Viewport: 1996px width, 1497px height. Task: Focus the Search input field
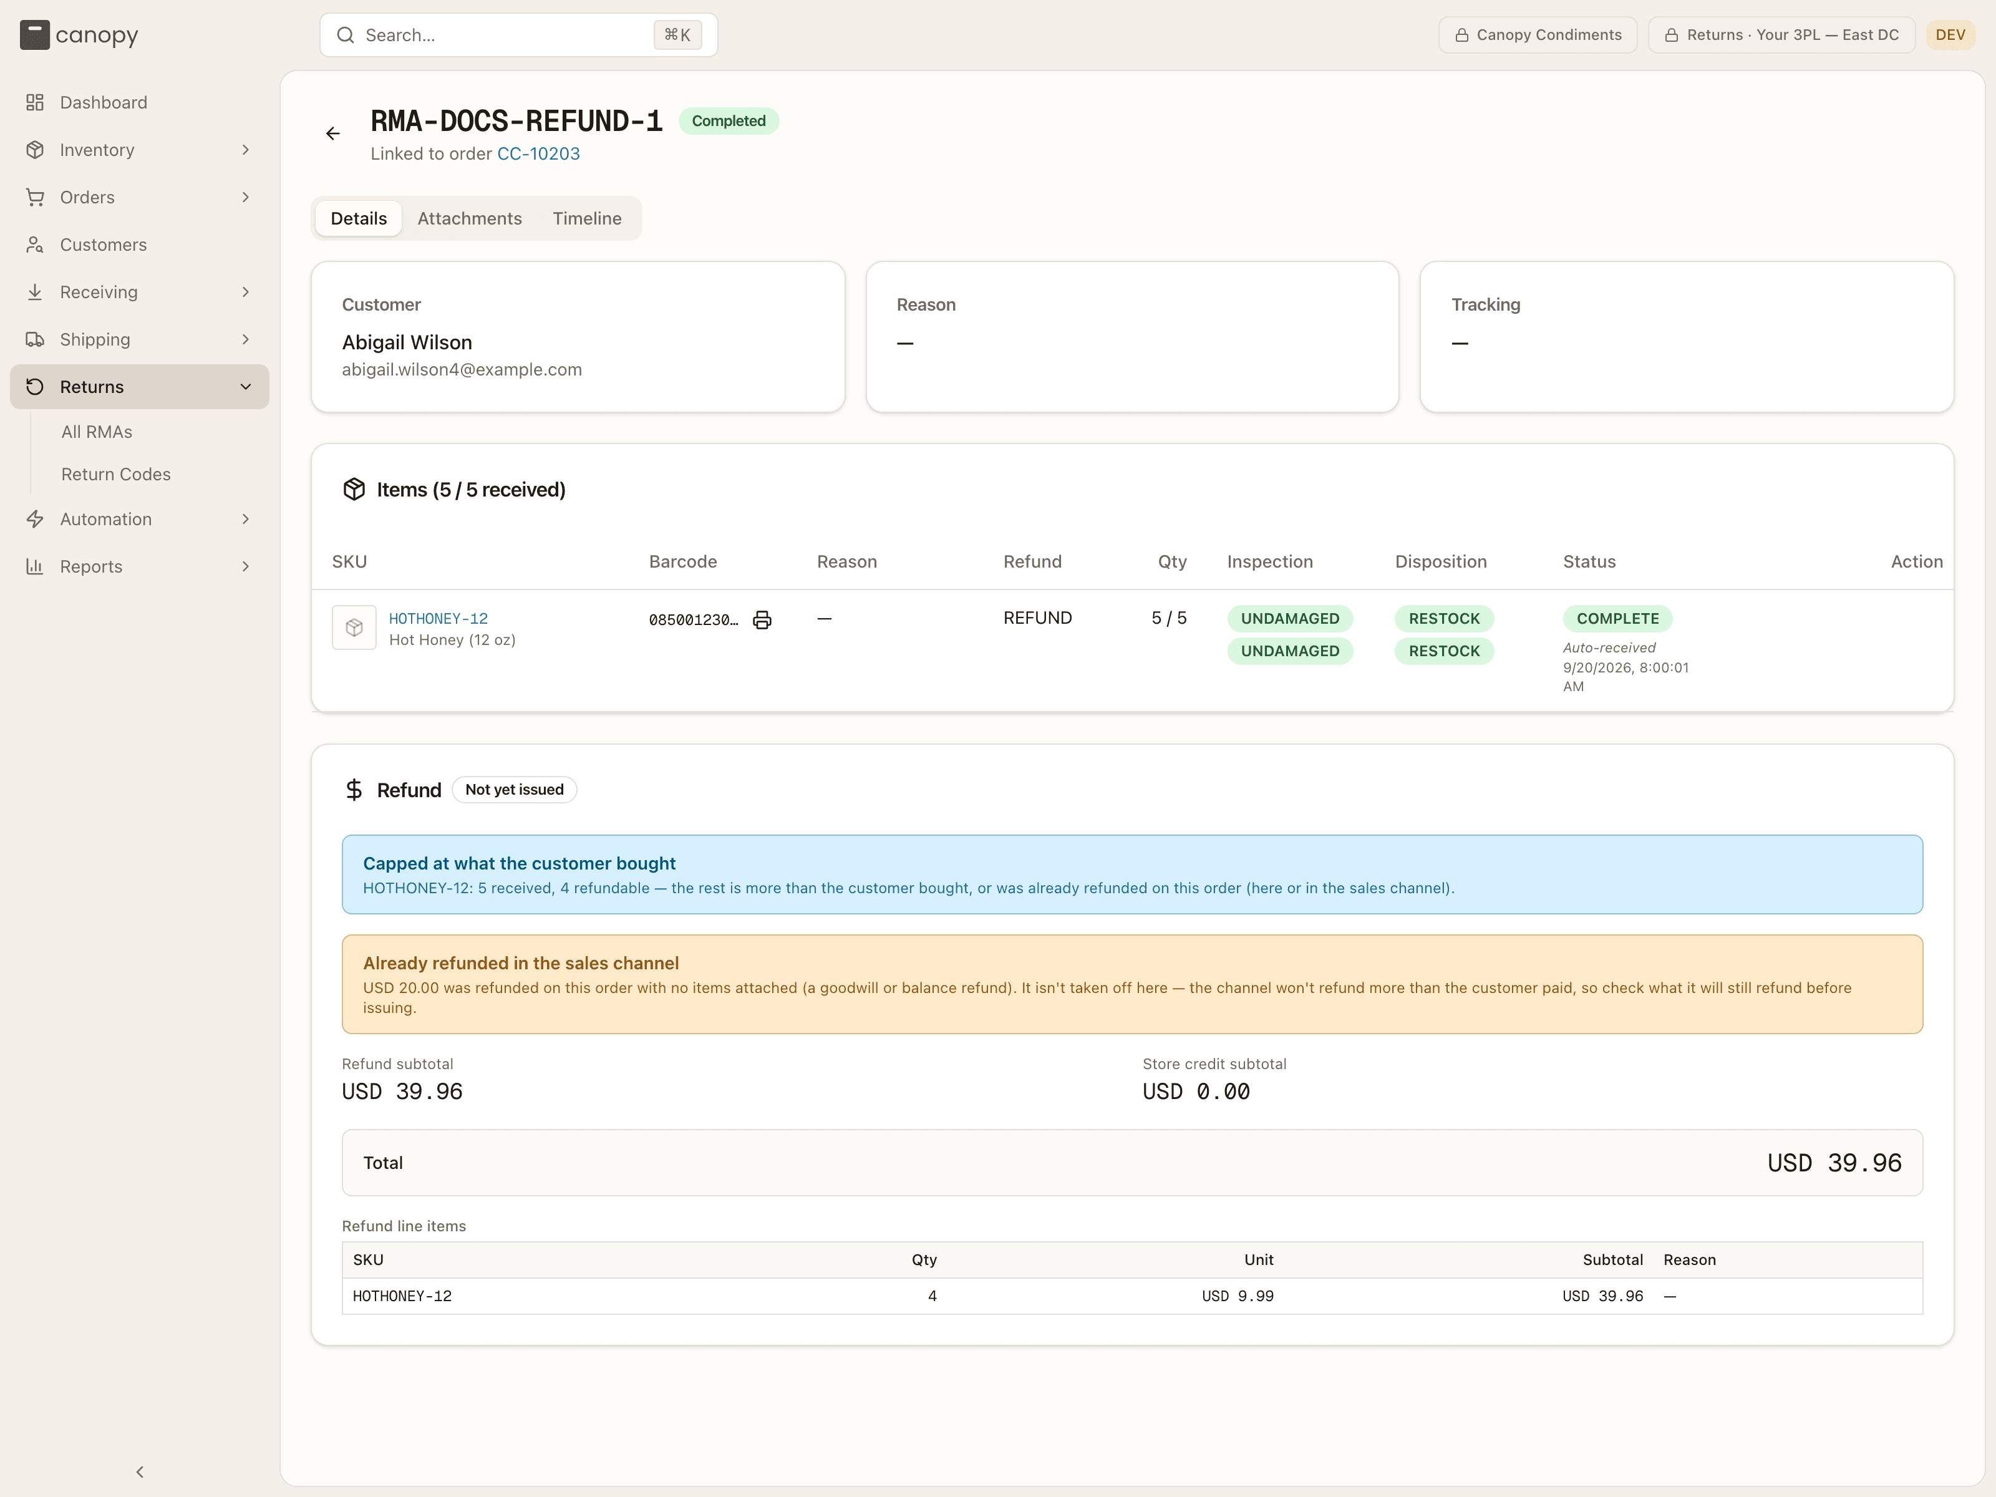[x=519, y=35]
